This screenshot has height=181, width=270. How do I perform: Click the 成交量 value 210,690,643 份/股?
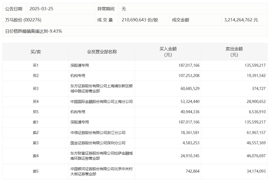[x=140, y=20]
